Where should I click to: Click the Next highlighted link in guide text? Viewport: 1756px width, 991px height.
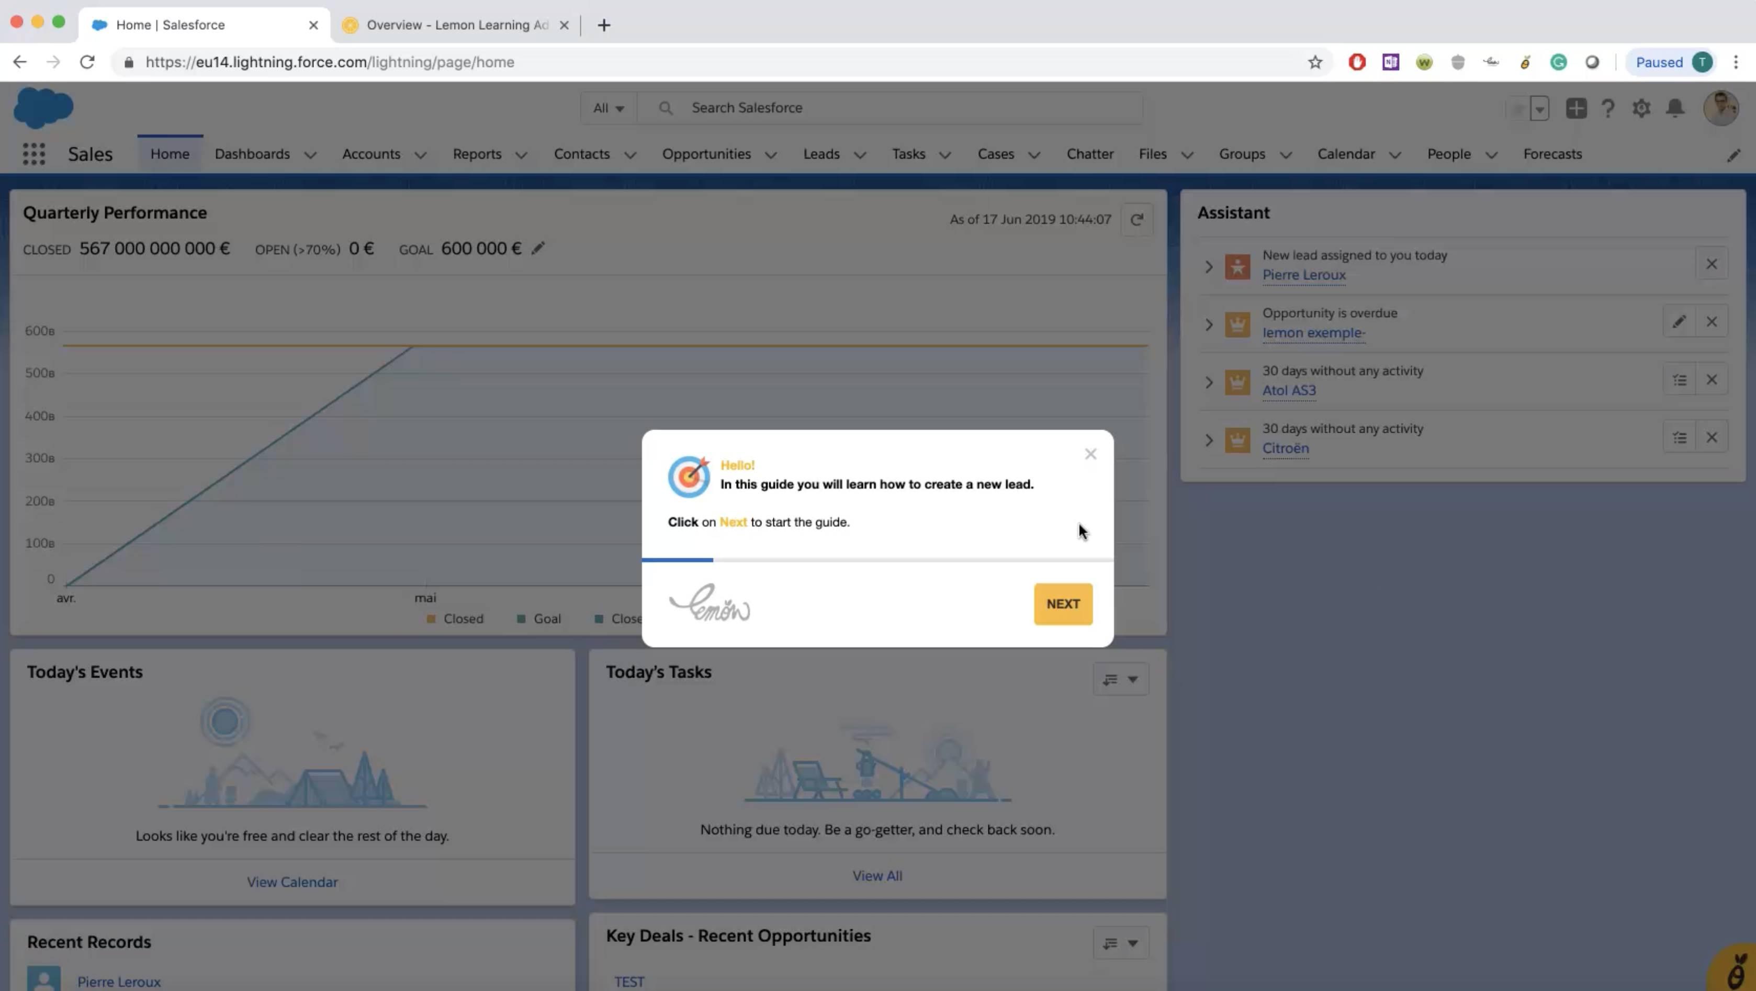[x=733, y=522]
